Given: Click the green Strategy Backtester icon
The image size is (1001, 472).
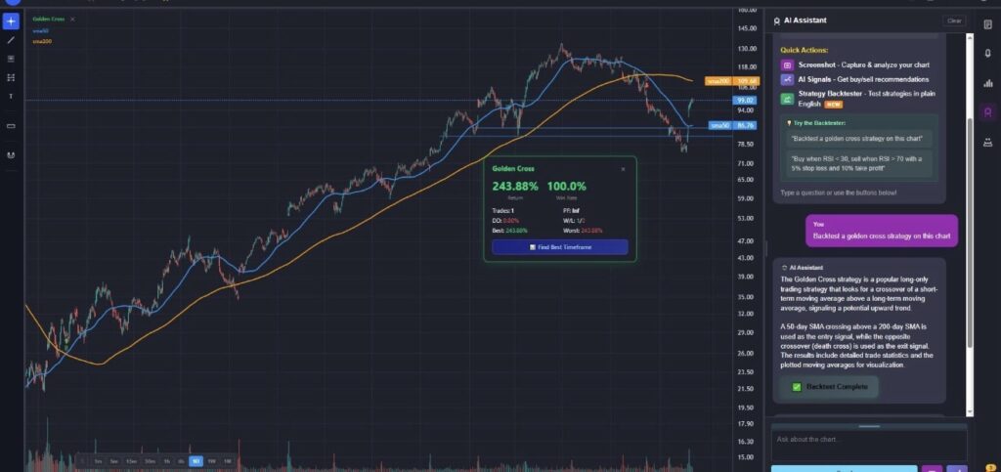Looking at the screenshot, I should pos(787,99).
